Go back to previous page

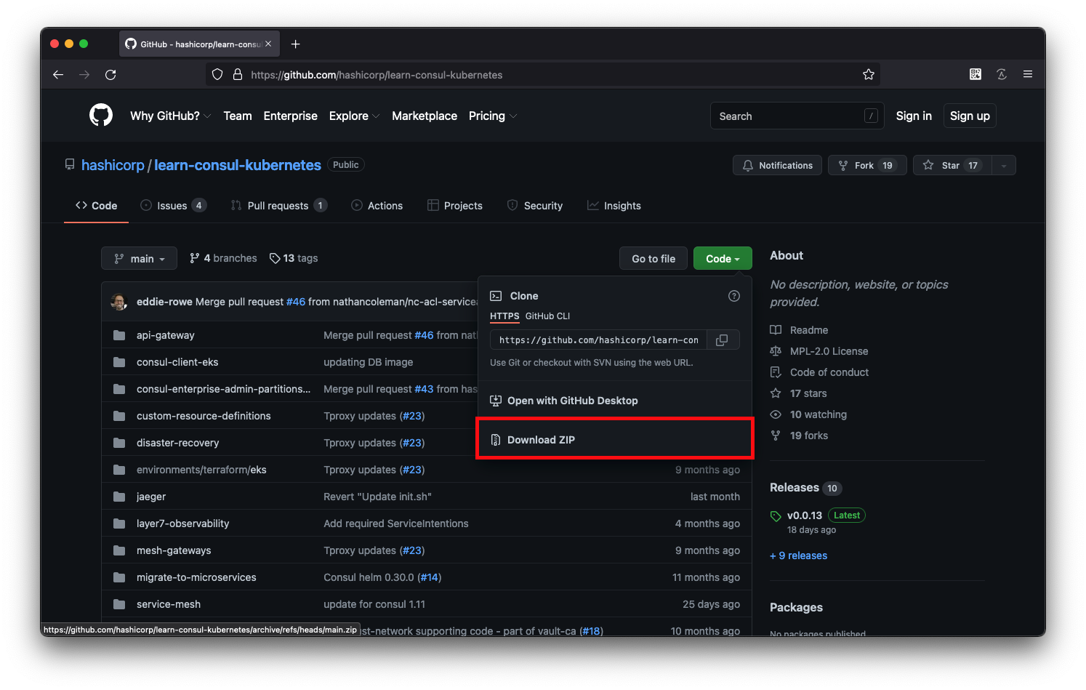click(x=58, y=75)
